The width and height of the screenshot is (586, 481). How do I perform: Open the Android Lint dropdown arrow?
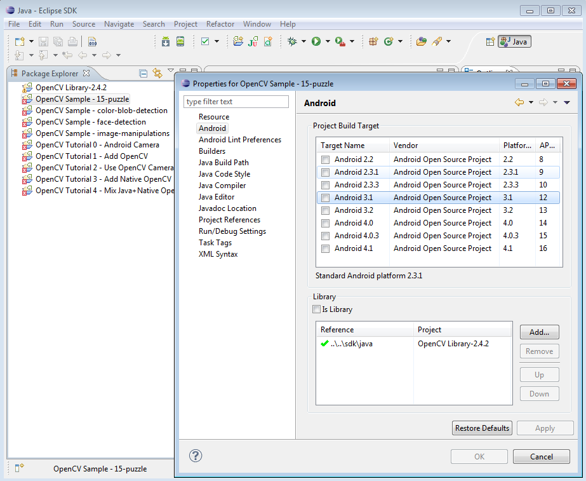(216, 41)
